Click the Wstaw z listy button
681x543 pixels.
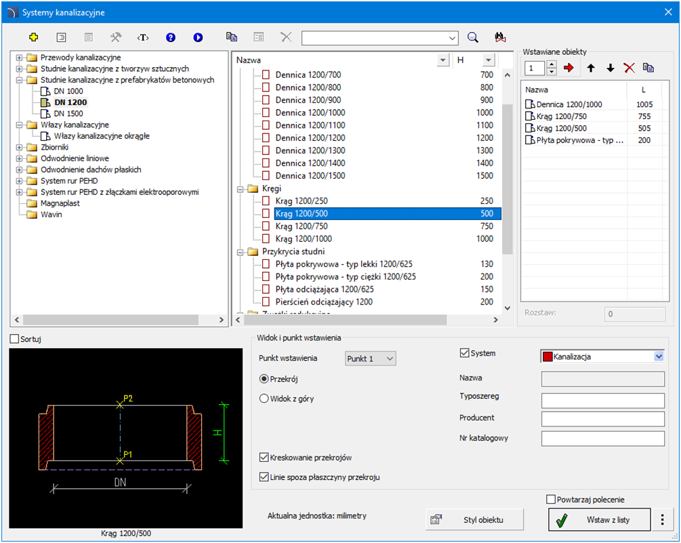pos(599,520)
